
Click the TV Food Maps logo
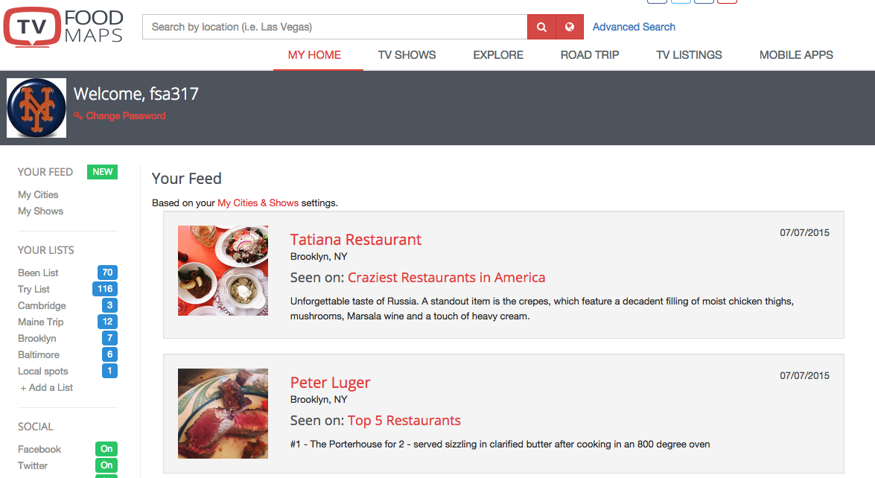63,27
